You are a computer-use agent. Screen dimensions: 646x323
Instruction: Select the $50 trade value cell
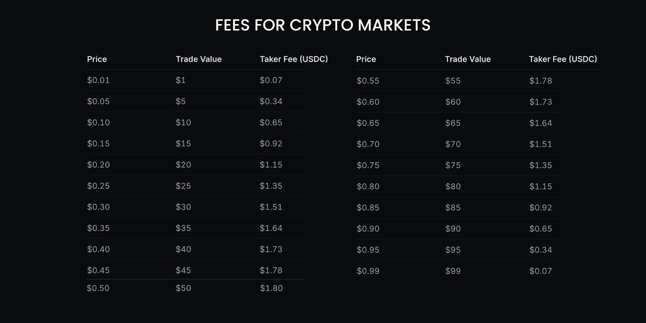click(x=183, y=288)
